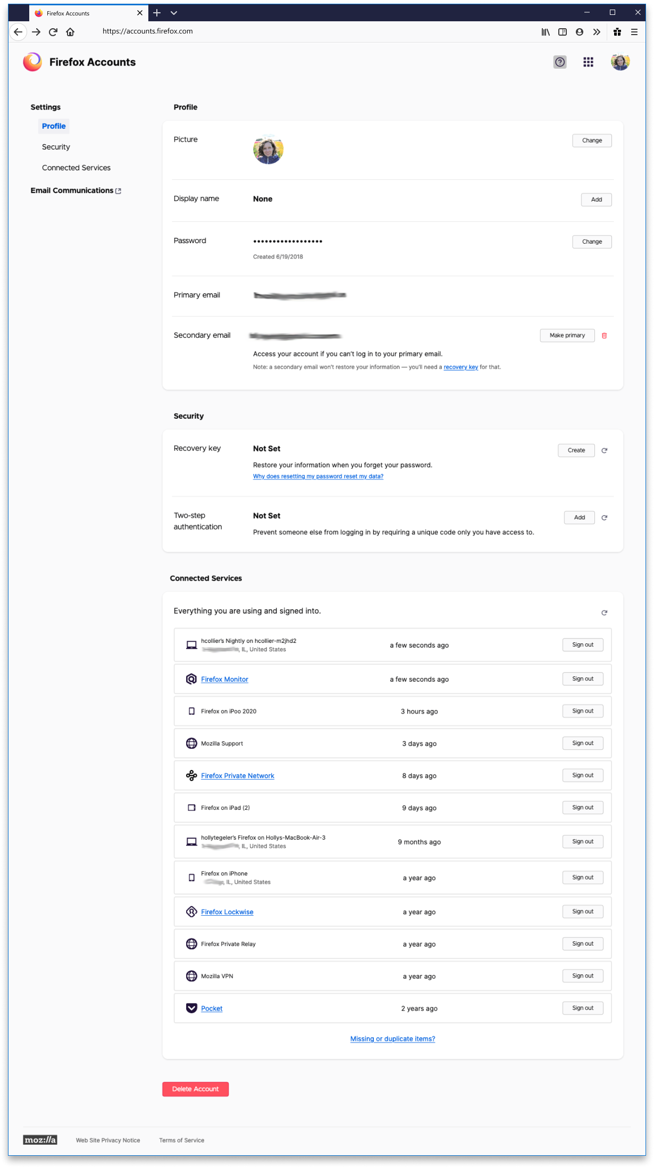Open the recovery key link
The width and height of the screenshot is (654, 1168).
460,367
